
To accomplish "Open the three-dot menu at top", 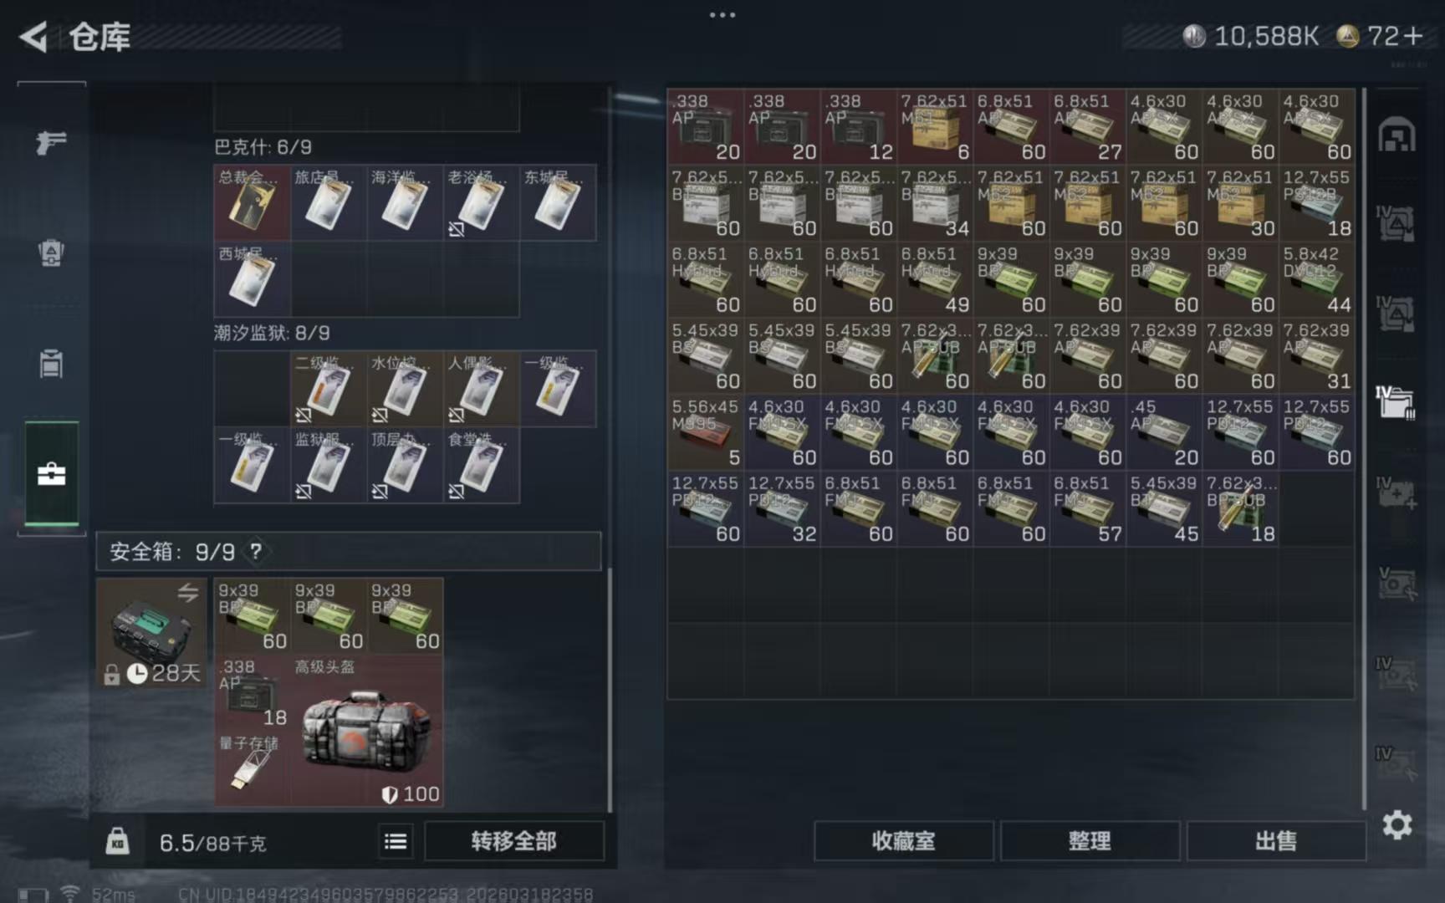I will pyautogui.click(x=722, y=14).
